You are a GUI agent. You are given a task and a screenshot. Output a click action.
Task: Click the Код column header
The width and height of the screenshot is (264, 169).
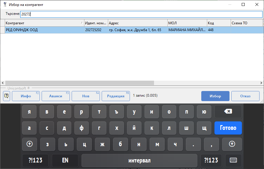tap(219, 23)
